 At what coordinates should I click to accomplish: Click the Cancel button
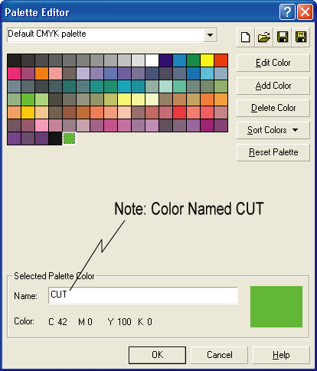tap(220, 355)
